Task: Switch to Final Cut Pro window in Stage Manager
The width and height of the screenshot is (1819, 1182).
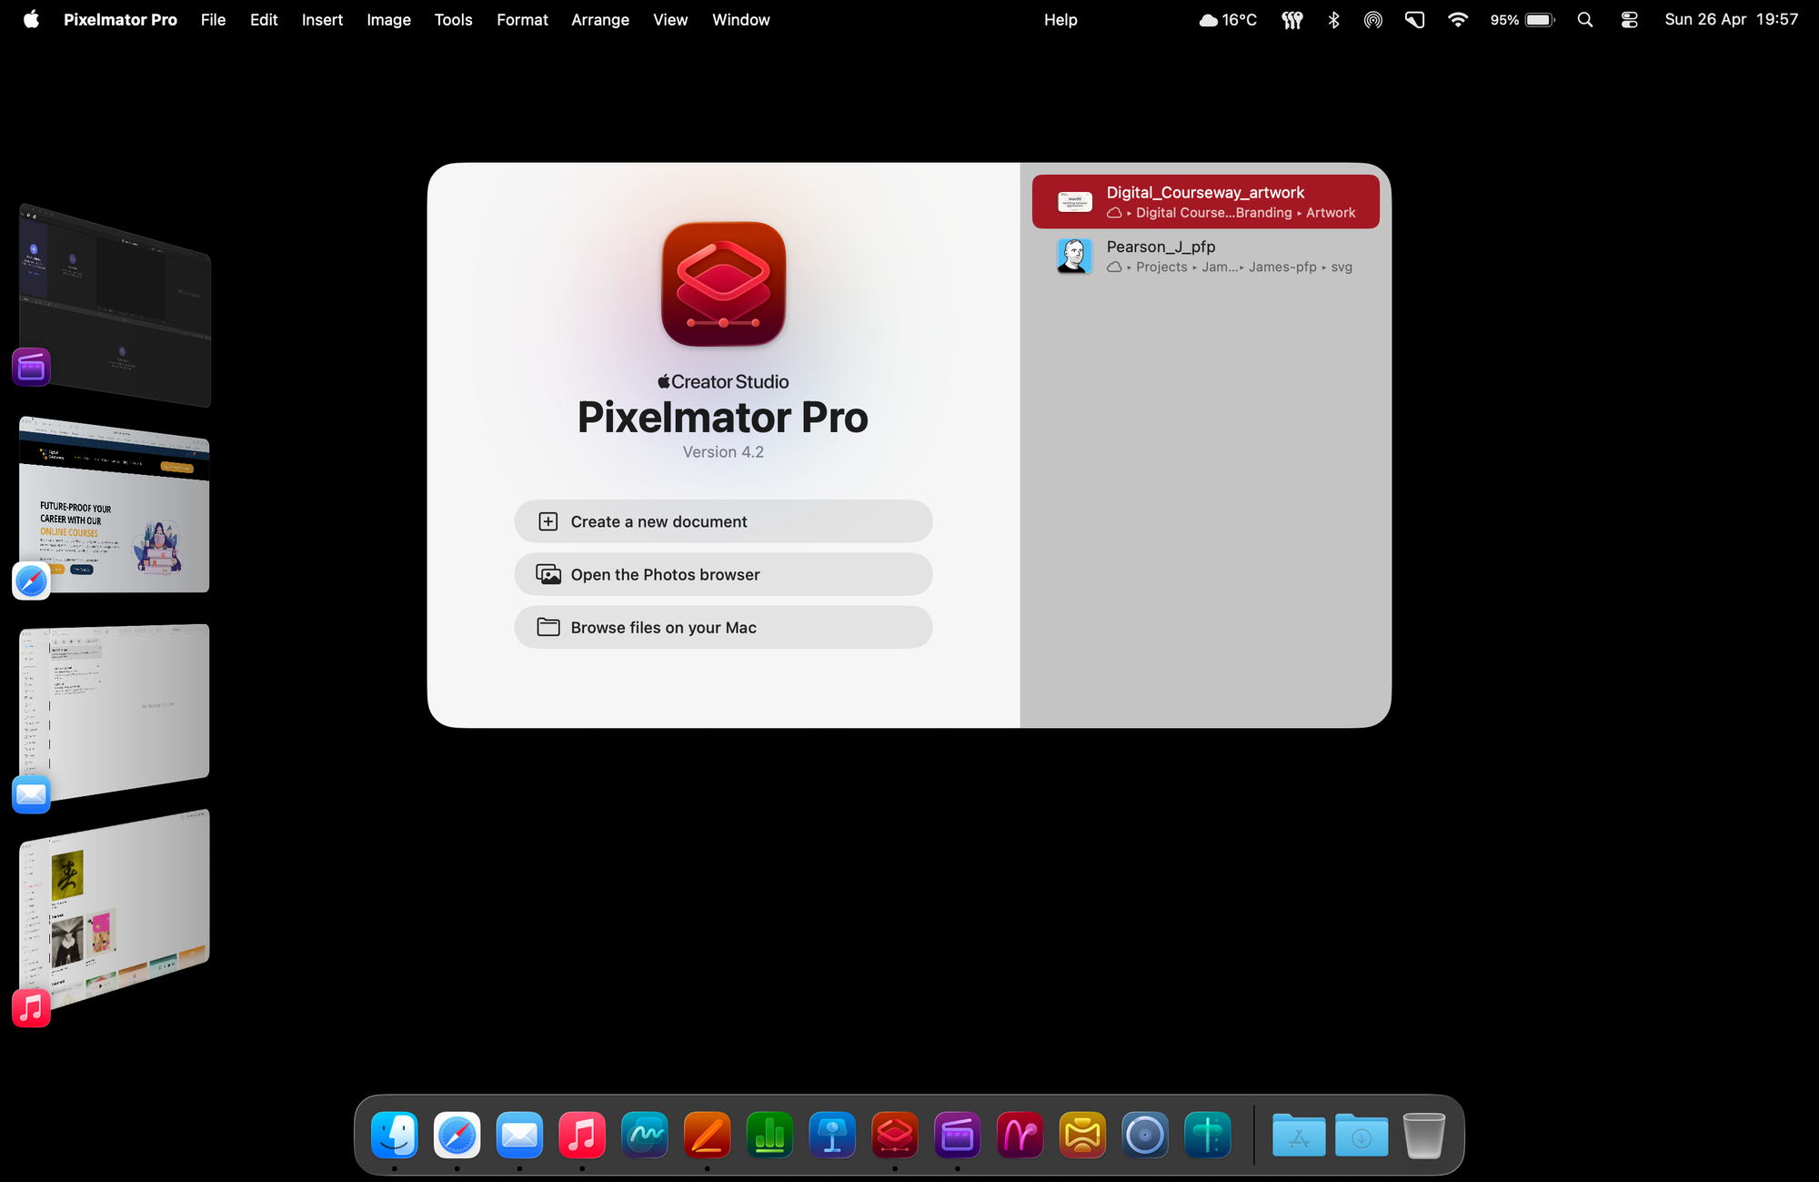Action: (115, 305)
